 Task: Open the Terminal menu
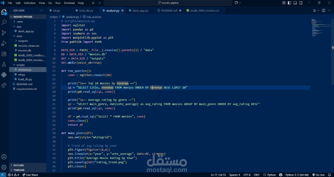69,3
